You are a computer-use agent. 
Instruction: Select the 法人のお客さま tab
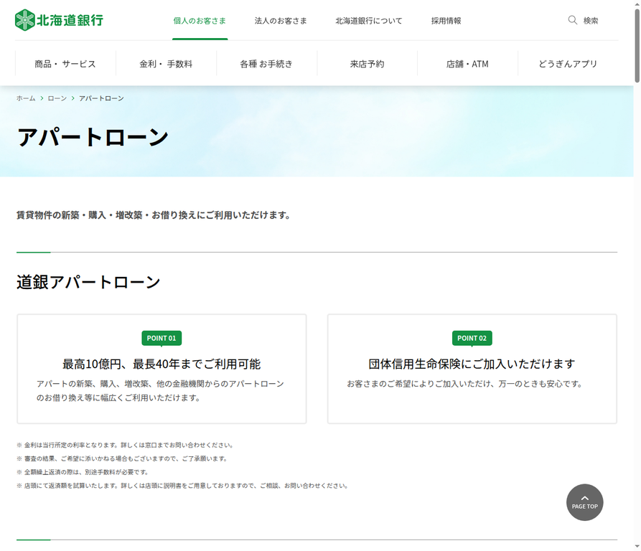[281, 21]
